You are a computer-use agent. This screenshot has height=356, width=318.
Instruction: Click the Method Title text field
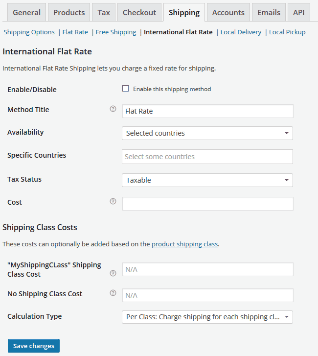tap(208, 111)
